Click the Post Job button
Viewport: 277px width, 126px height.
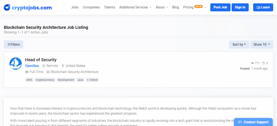pos(220,7)
